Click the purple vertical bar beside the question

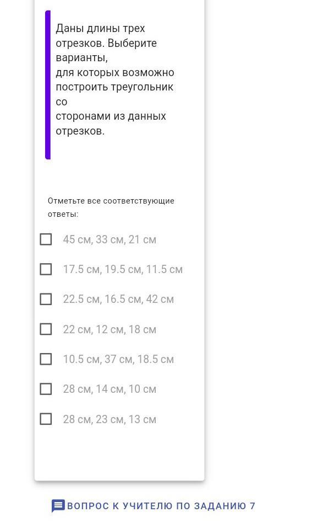point(48,85)
